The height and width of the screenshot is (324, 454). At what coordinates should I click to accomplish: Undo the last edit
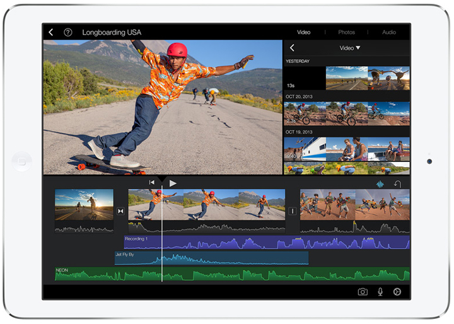pyautogui.click(x=397, y=184)
